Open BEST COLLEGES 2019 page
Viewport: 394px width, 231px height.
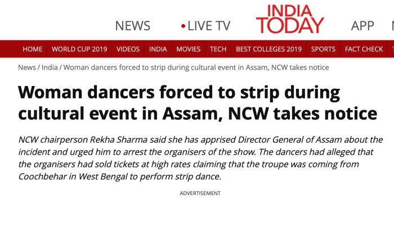pos(268,49)
